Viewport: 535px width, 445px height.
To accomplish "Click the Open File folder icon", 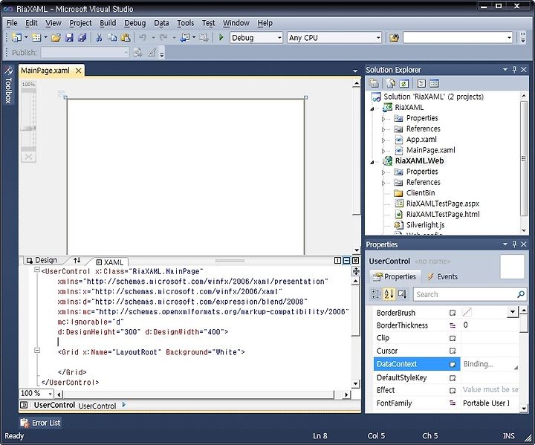I will click(56, 38).
